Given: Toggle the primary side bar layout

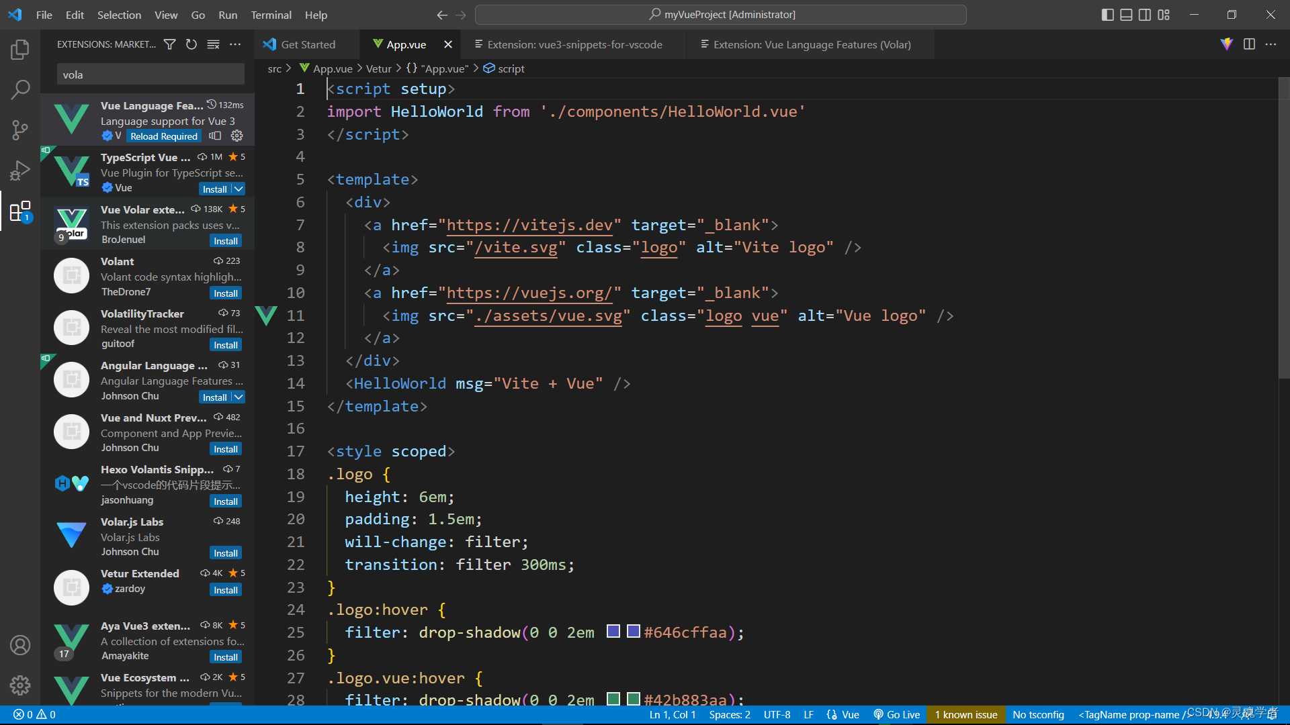Looking at the screenshot, I should tap(1107, 15).
